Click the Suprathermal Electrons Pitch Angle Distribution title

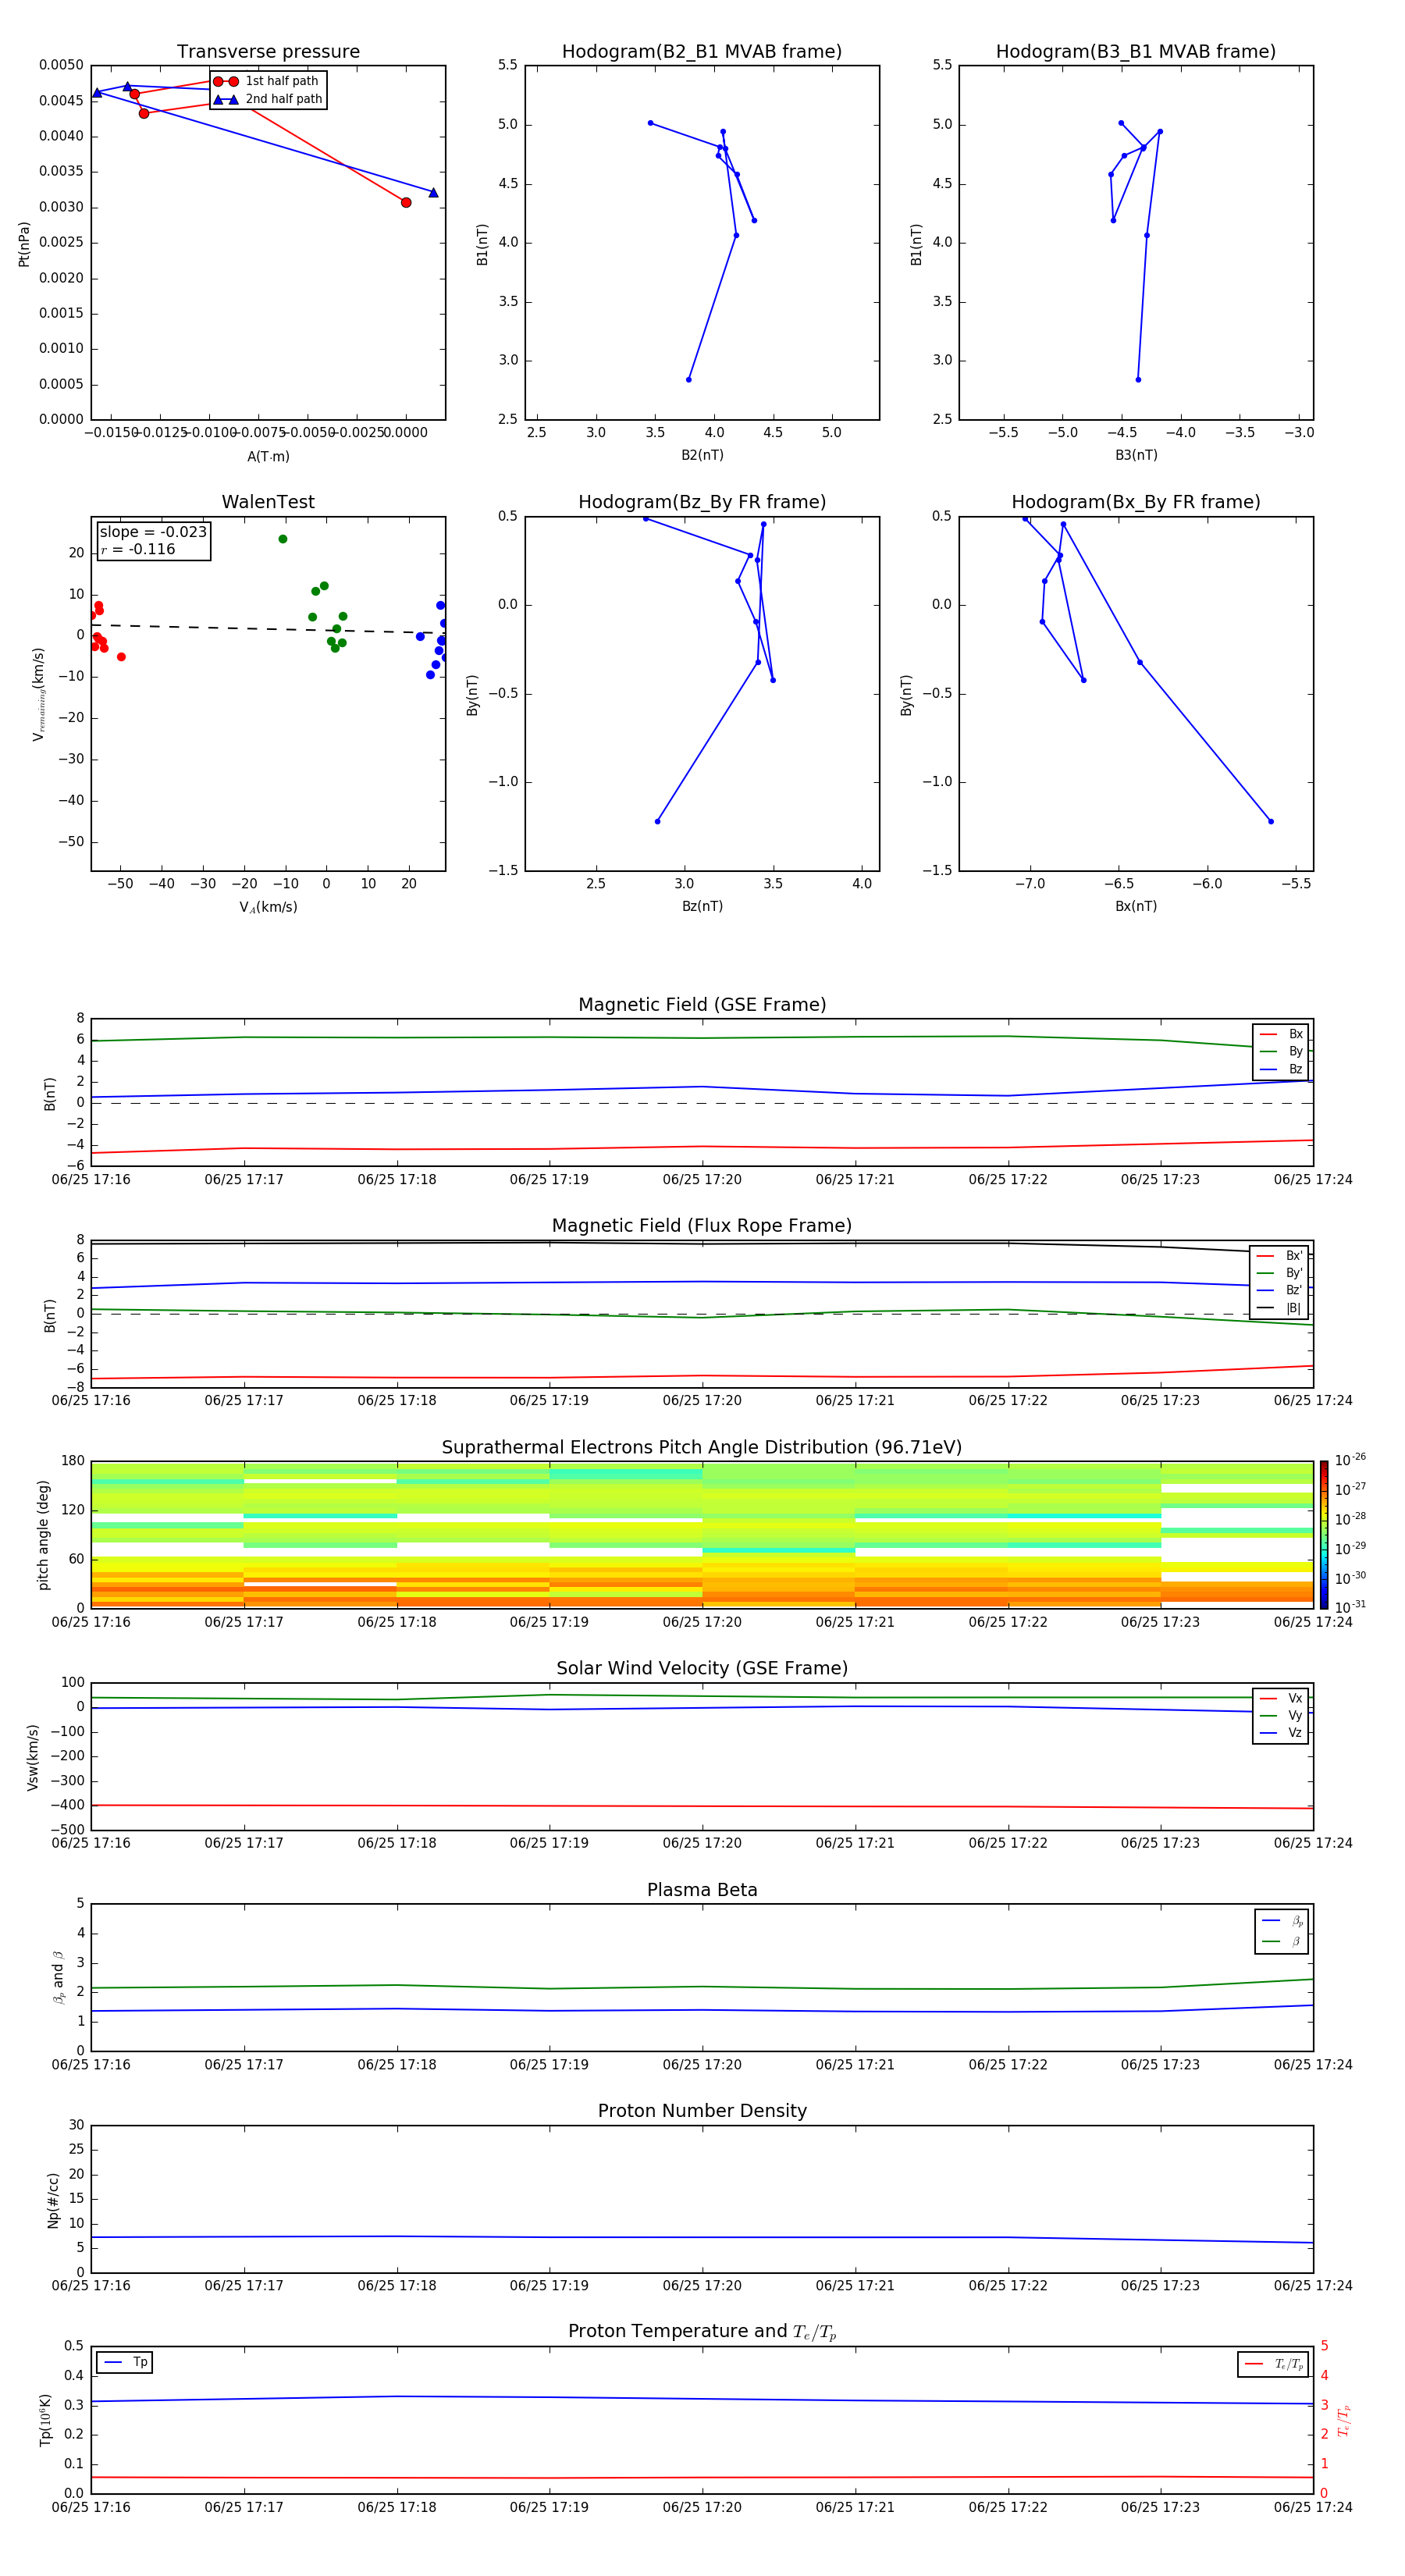pyautogui.click(x=702, y=1448)
